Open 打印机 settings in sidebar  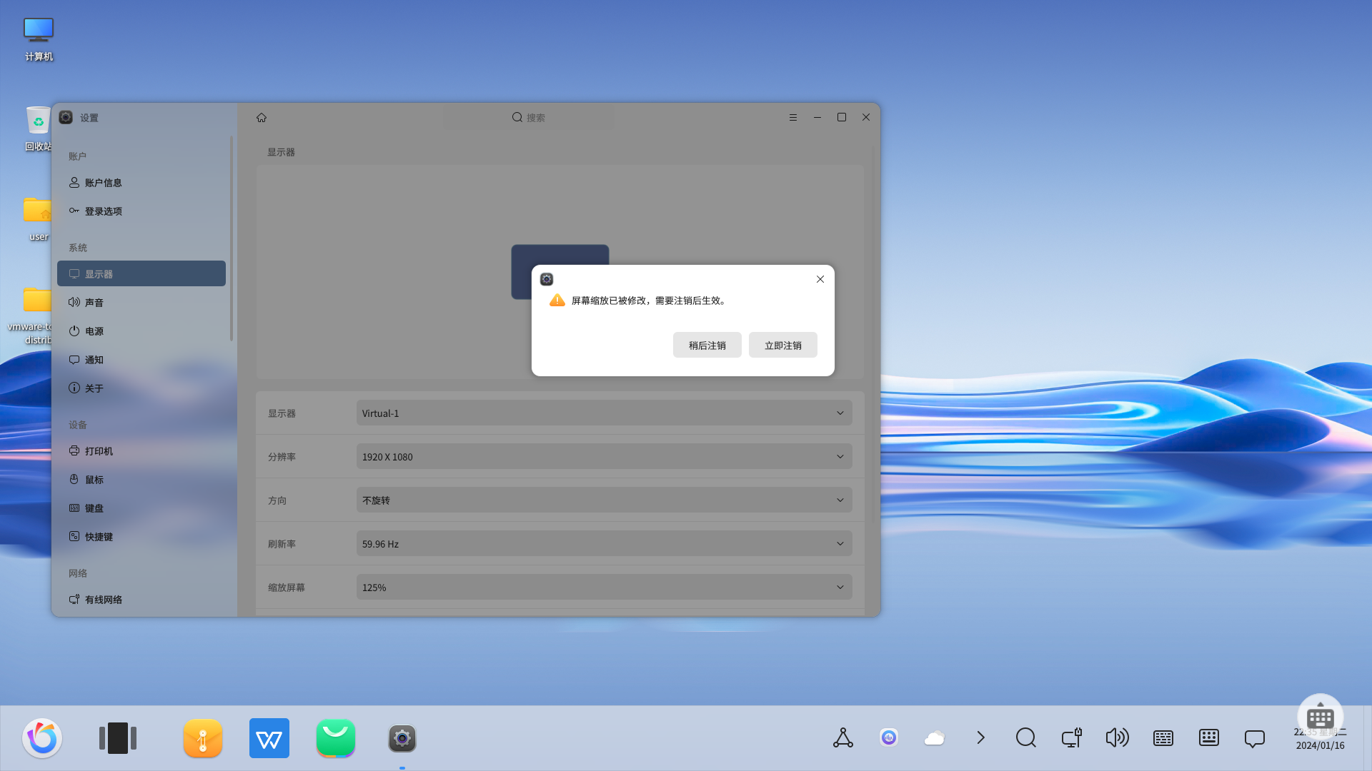pos(141,451)
